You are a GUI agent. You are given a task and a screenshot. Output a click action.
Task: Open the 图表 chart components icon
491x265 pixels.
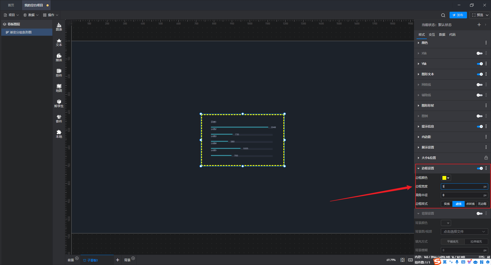point(59,27)
